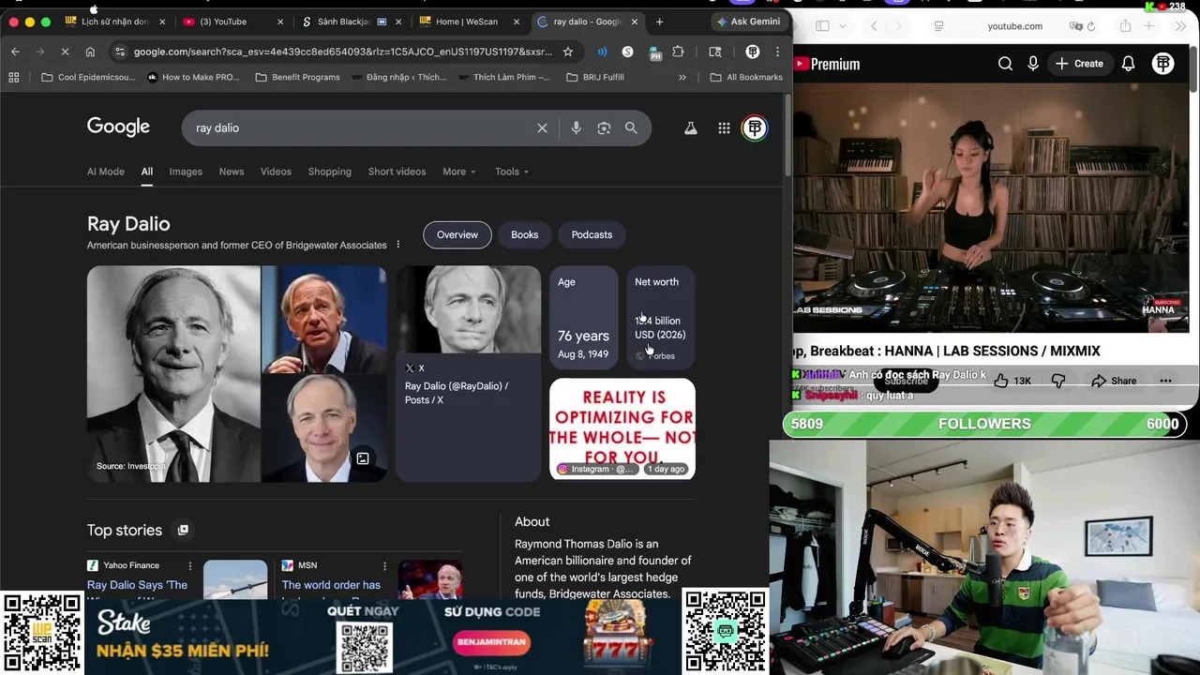This screenshot has height=675, width=1200.
Task: Open three-dot menu next to Ray Dalio description
Action: [397, 245]
